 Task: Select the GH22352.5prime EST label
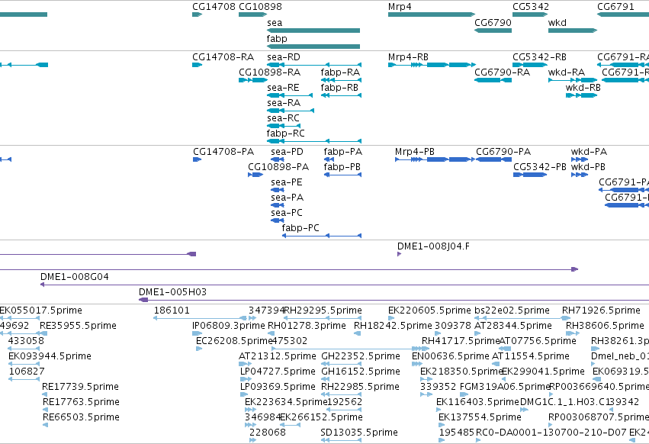click(x=361, y=356)
